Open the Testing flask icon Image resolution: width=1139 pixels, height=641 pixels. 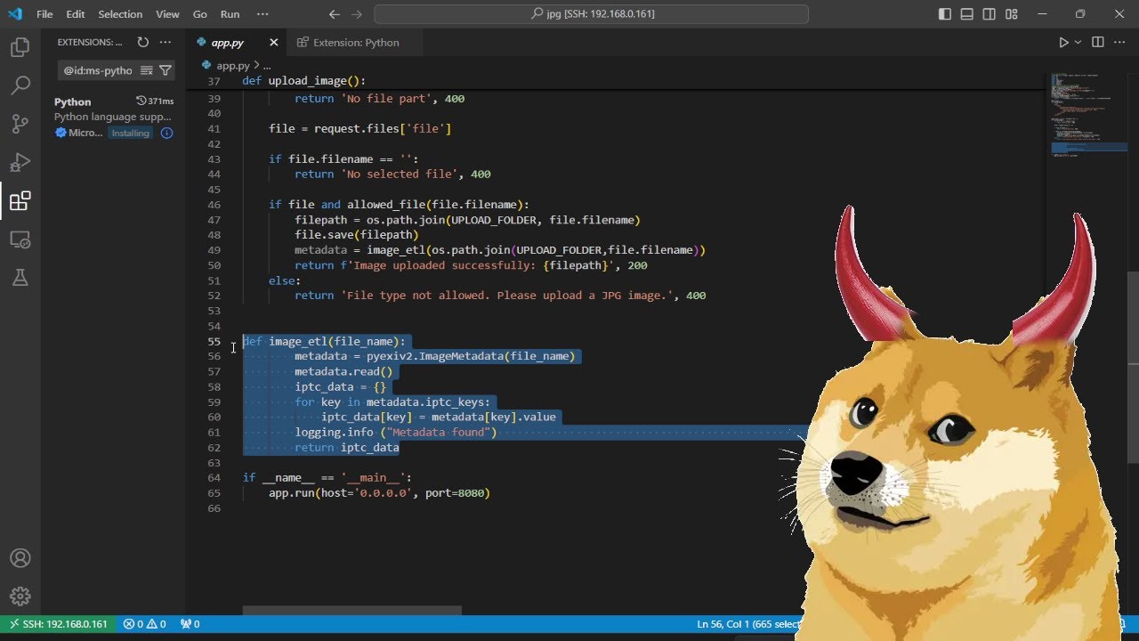click(20, 278)
